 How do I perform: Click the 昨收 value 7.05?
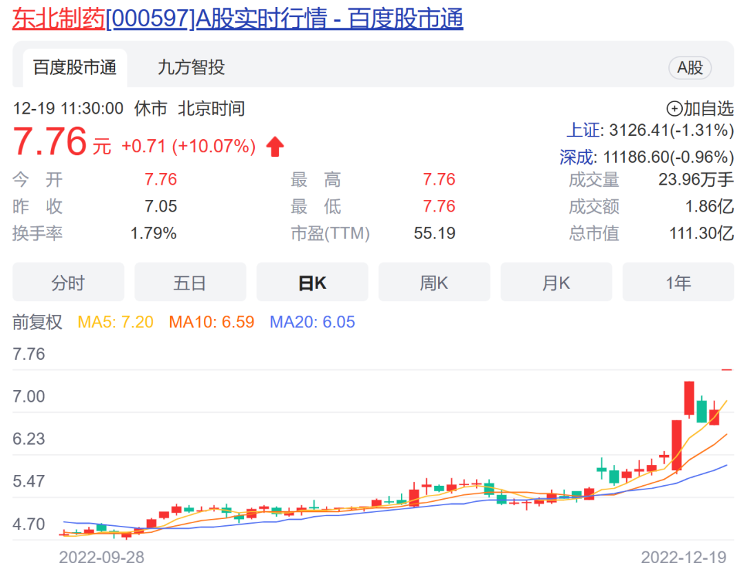(161, 207)
